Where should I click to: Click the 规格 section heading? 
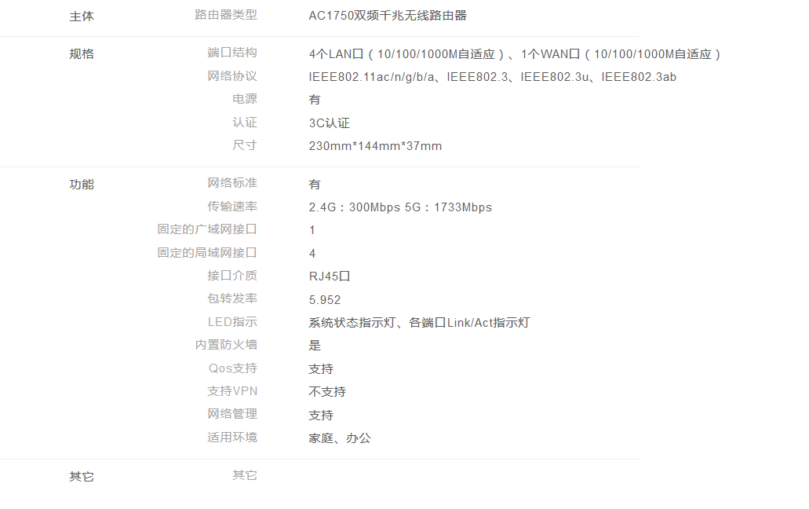(82, 54)
